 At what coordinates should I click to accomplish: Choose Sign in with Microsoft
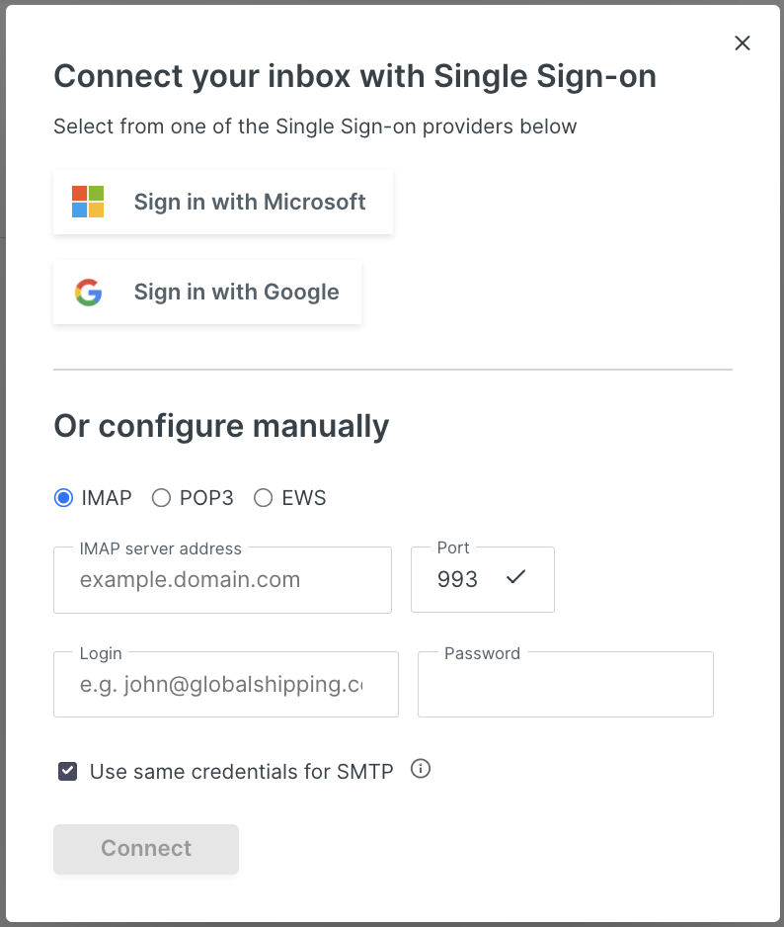tap(223, 203)
